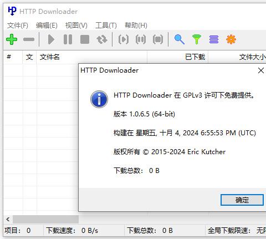Click the green funnel filter icon

coord(197,39)
